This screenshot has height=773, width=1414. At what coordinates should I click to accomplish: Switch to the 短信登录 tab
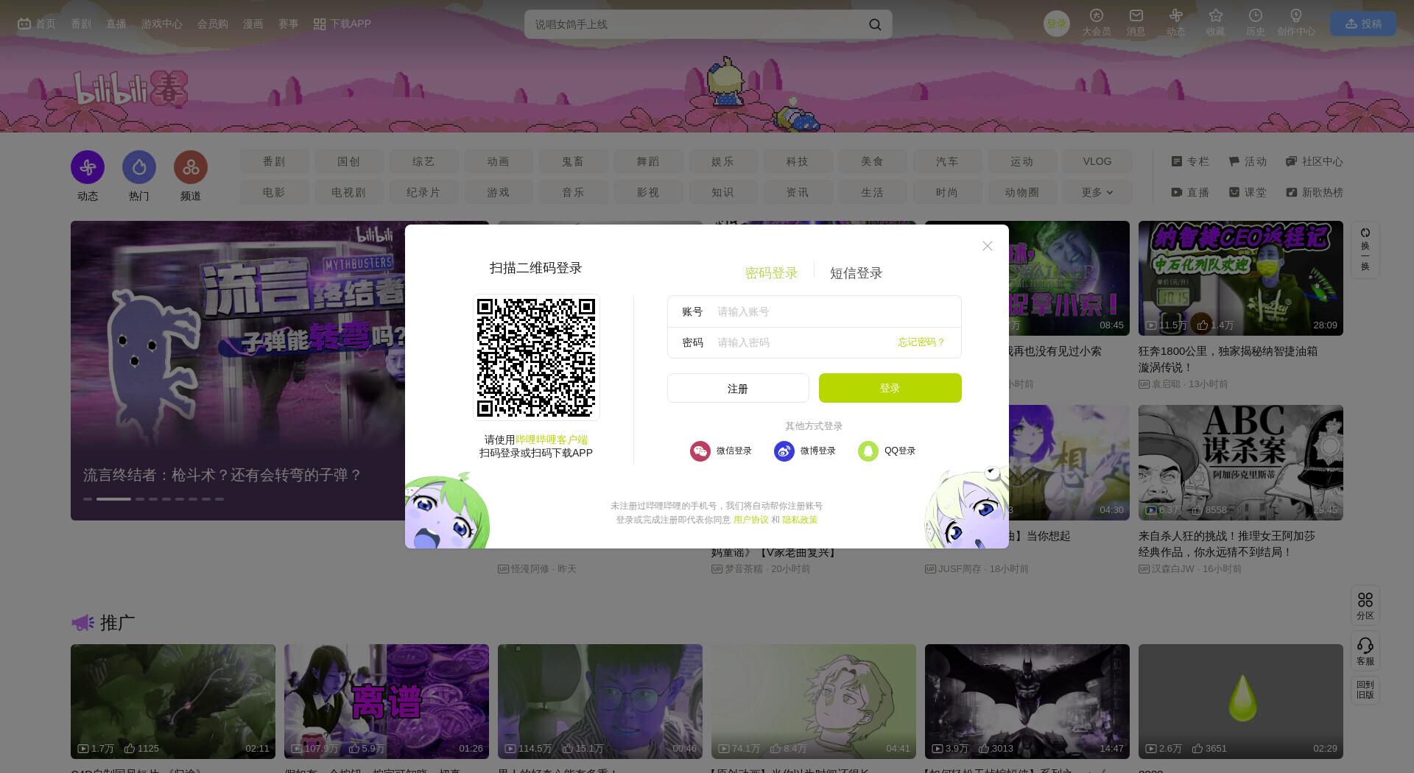coord(856,273)
